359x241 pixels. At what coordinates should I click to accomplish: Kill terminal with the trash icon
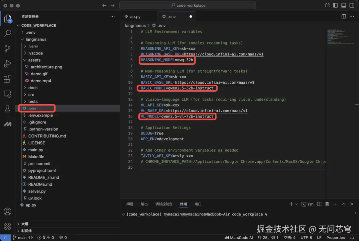tap(327, 204)
